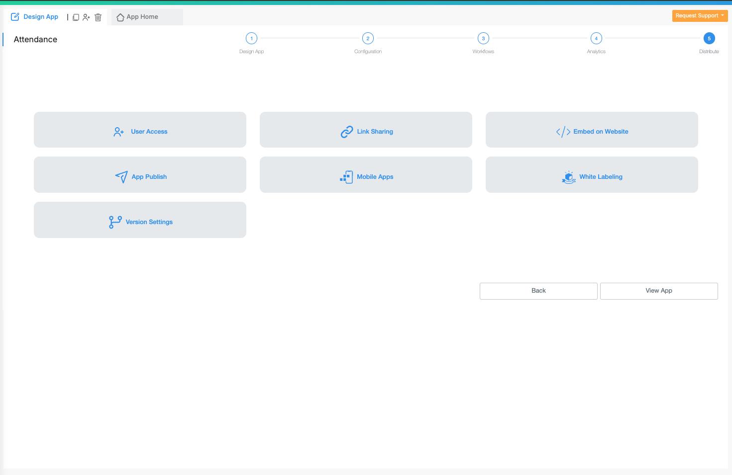Go to step 1 Design App
Image resolution: width=732 pixels, height=475 pixels.
251,38
